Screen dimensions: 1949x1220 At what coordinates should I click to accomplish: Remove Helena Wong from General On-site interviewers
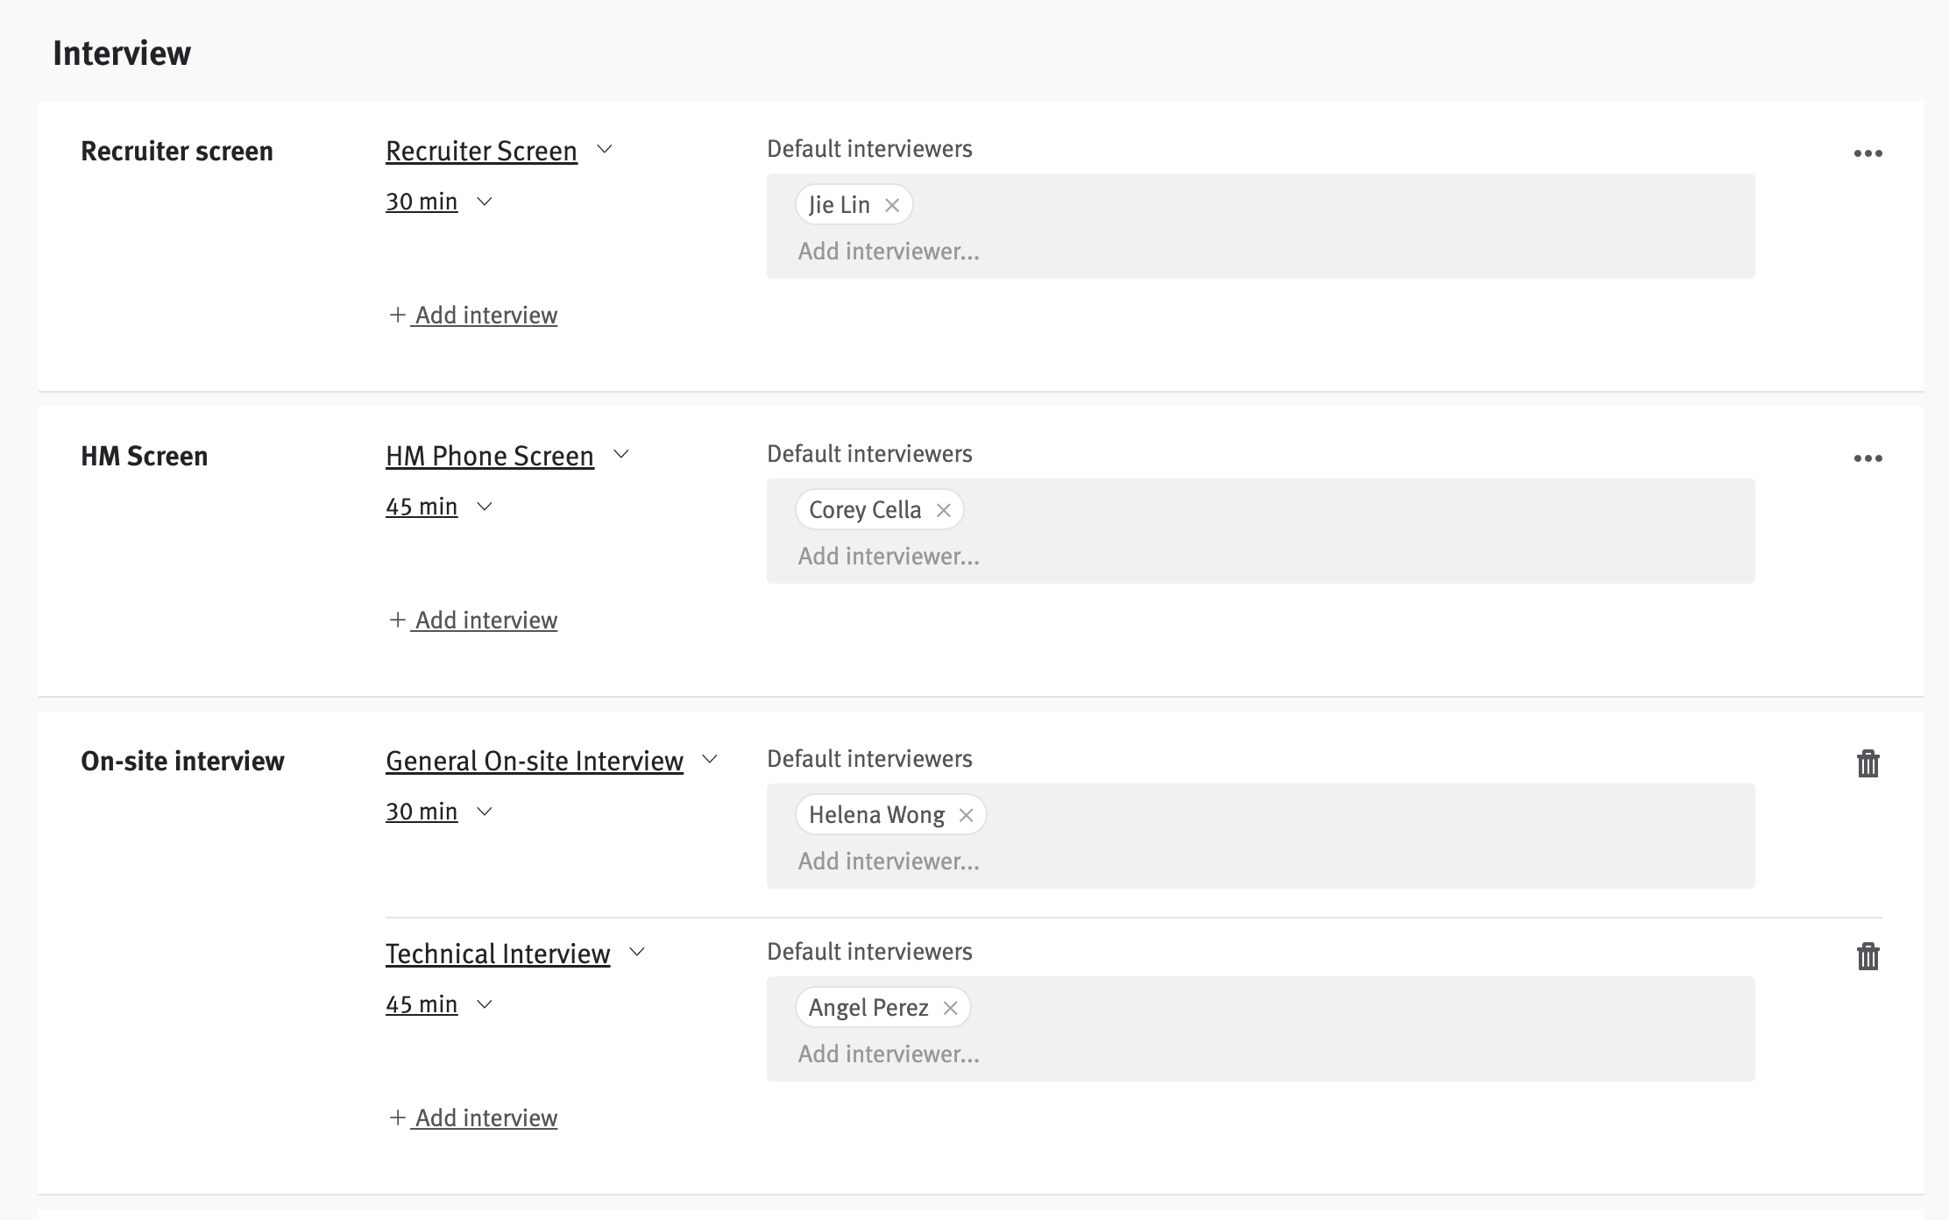[x=966, y=814]
